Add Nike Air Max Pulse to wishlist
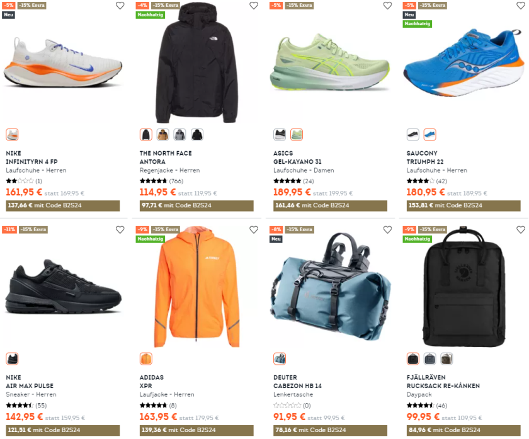This screenshot has height=439, width=529. (x=120, y=229)
